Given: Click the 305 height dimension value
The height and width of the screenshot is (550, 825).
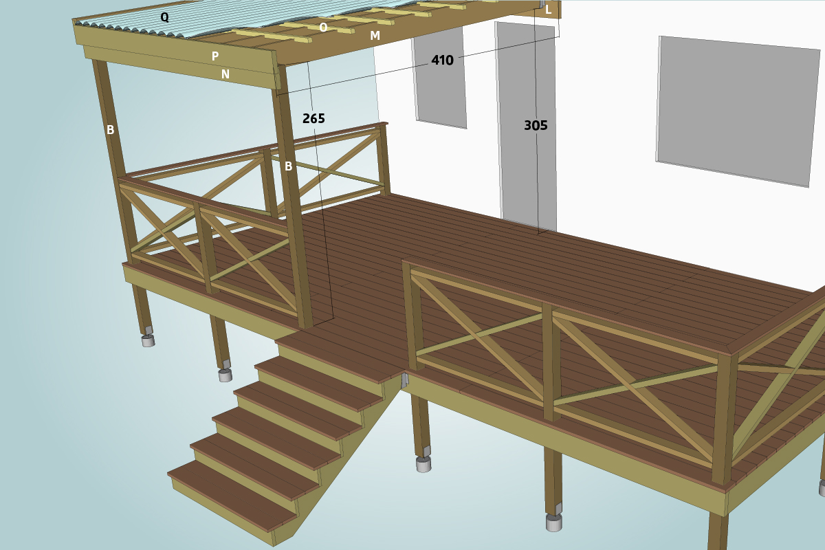Looking at the screenshot, I should click(536, 126).
